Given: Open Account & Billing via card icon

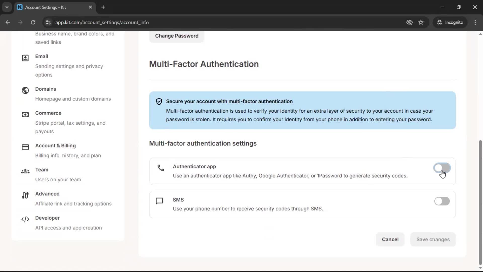Looking at the screenshot, I should pos(25,147).
